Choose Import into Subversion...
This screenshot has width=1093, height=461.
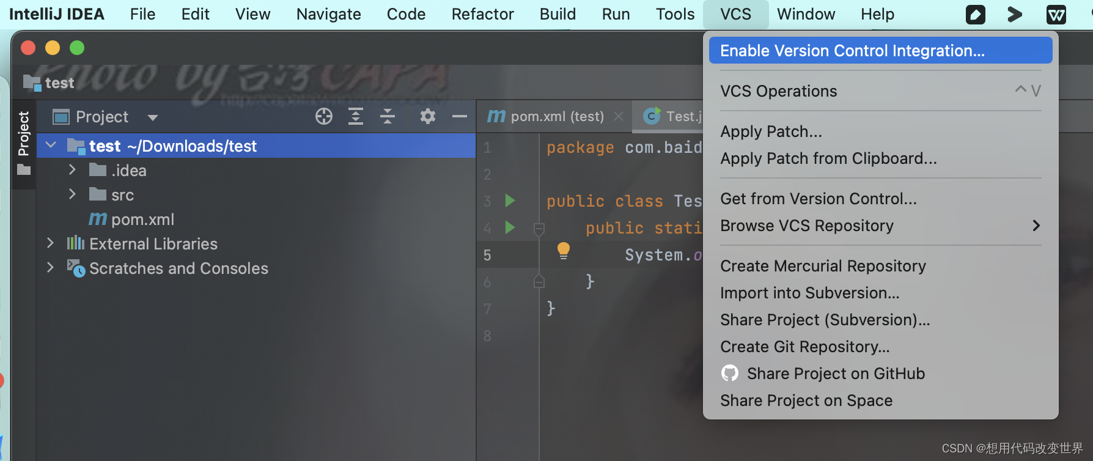(880, 293)
